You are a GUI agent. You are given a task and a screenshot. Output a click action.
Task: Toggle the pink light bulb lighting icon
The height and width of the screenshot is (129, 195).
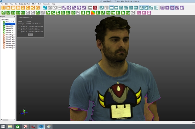click(139, 13)
